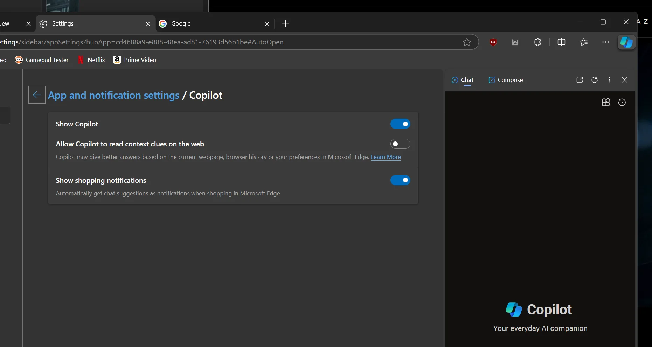Close the Settings tab
This screenshot has width=652, height=347.
point(148,24)
